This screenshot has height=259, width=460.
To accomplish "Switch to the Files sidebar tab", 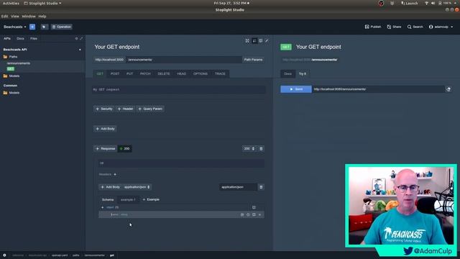I will point(34,38).
